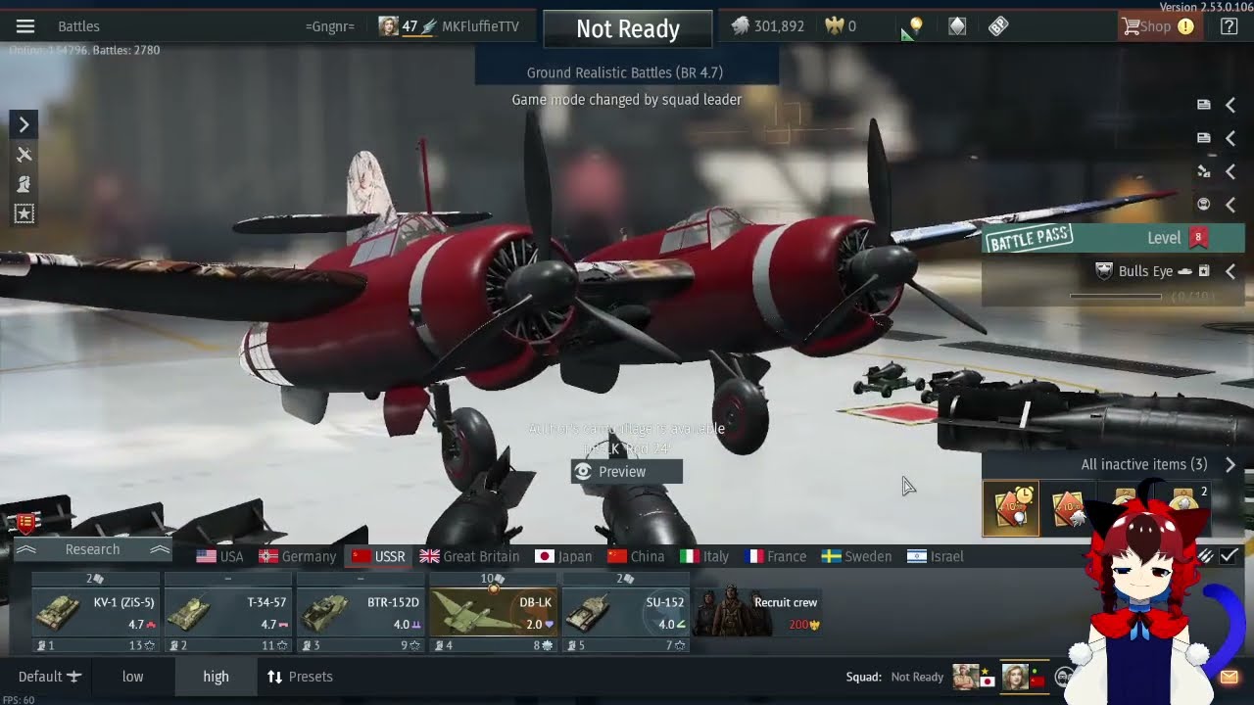Click the second squad member portrait
The height and width of the screenshot is (705, 1254).
pyautogui.click(x=1015, y=677)
